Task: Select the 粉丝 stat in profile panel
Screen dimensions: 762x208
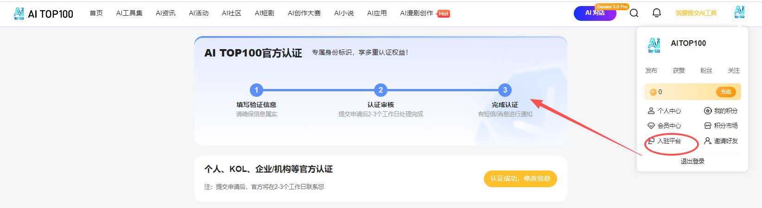Action: point(706,70)
